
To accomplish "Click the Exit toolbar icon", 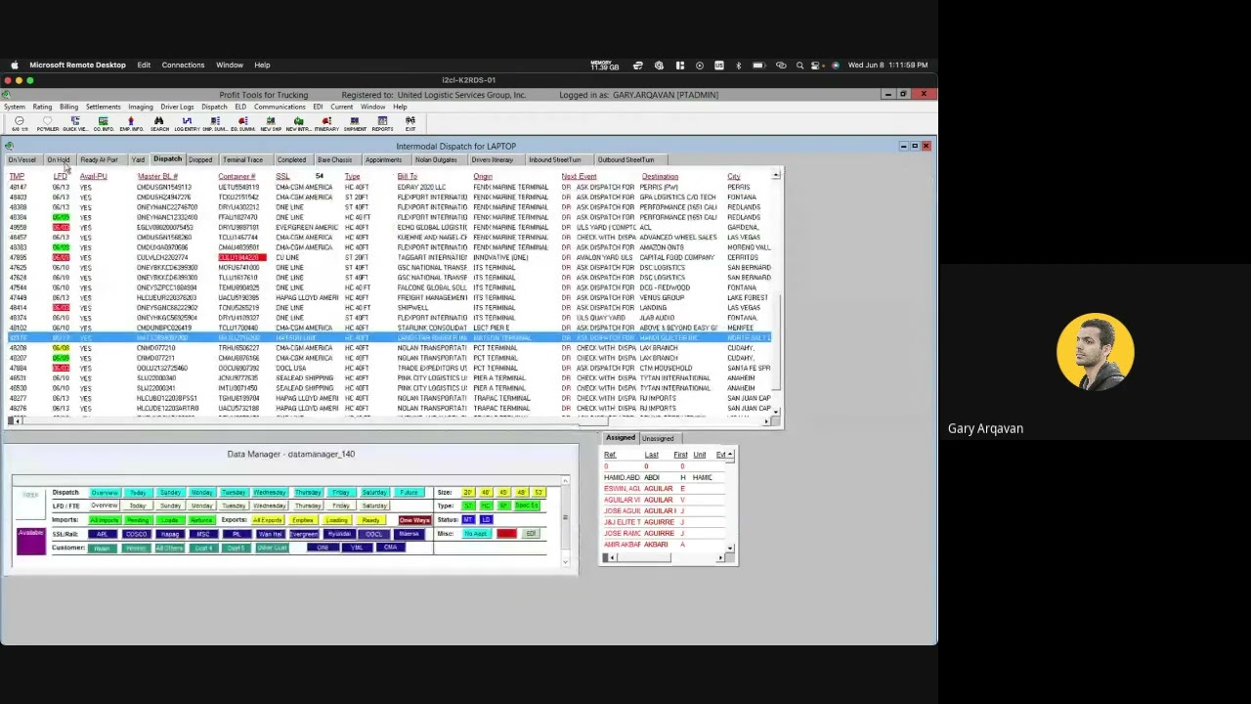I will click(410, 123).
